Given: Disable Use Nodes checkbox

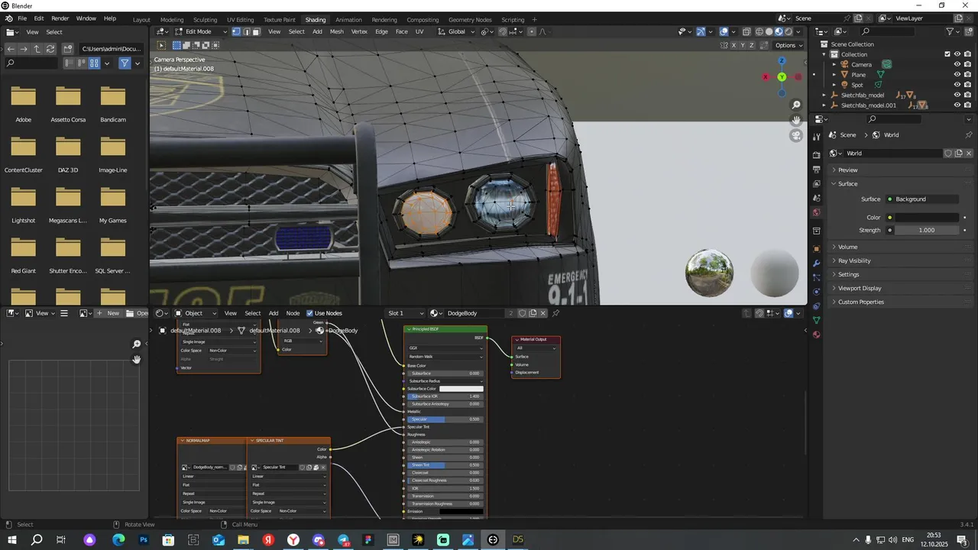Looking at the screenshot, I should [310, 313].
